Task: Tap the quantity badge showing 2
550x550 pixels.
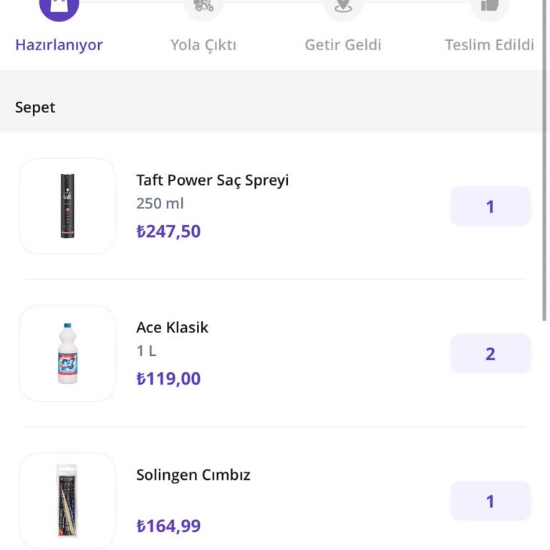Action: [x=490, y=354]
